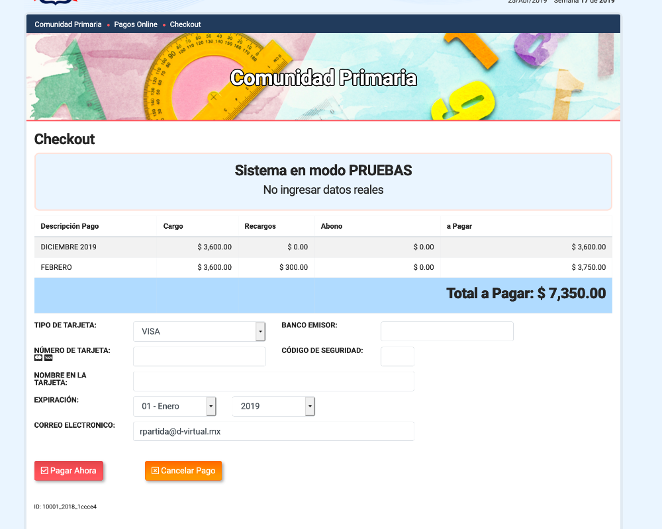Screen dimensions: 662x529
Task: Click the Correo Electronico email field
Action: click(273, 431)
